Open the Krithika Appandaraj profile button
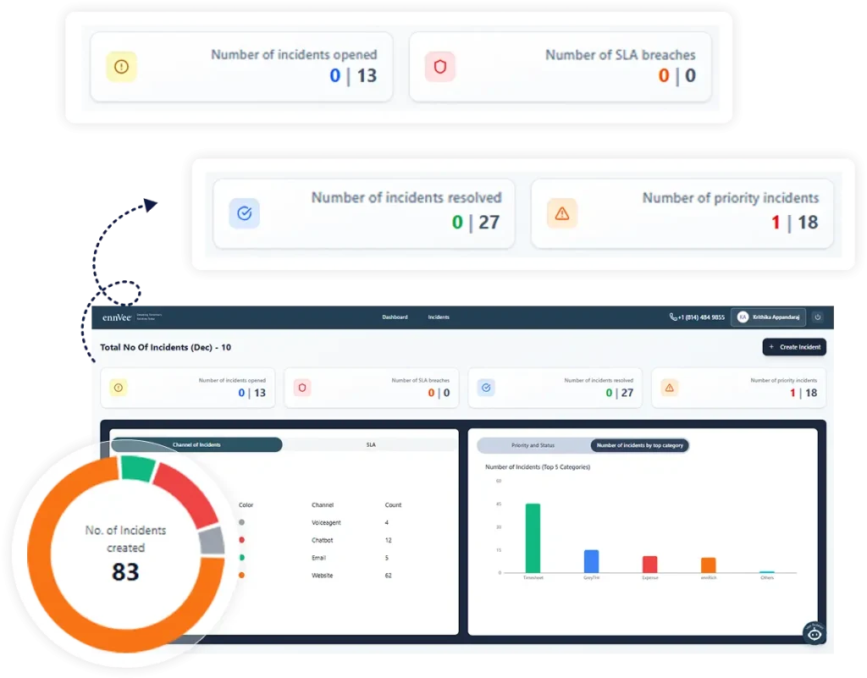867x678 pixels. click(x=768, y=317)
